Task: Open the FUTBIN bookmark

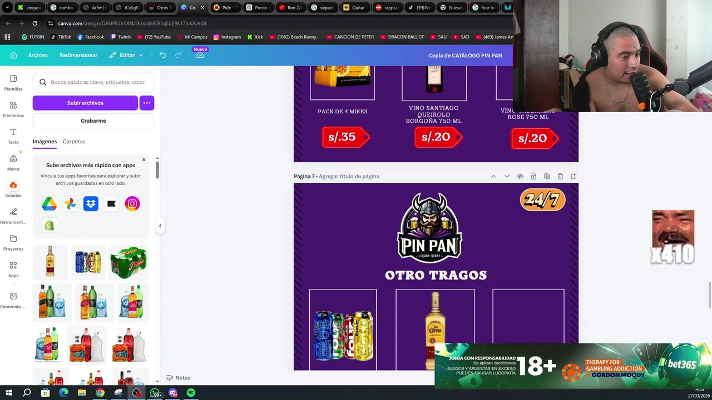Action: [33, 37]
